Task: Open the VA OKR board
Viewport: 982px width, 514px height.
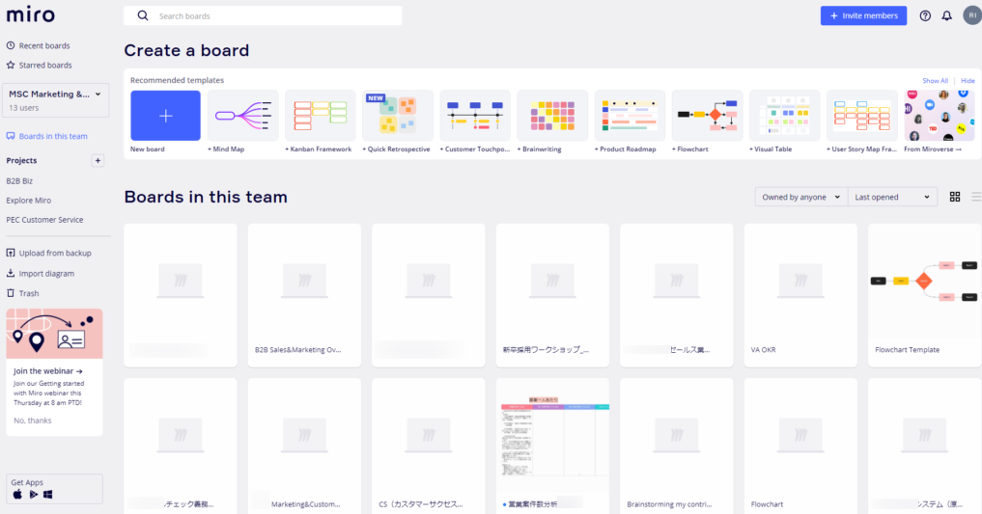Action: (x=800, y=295)
